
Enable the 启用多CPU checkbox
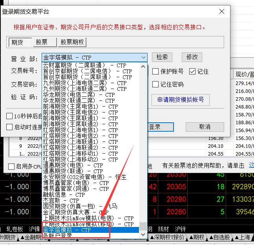11,167
